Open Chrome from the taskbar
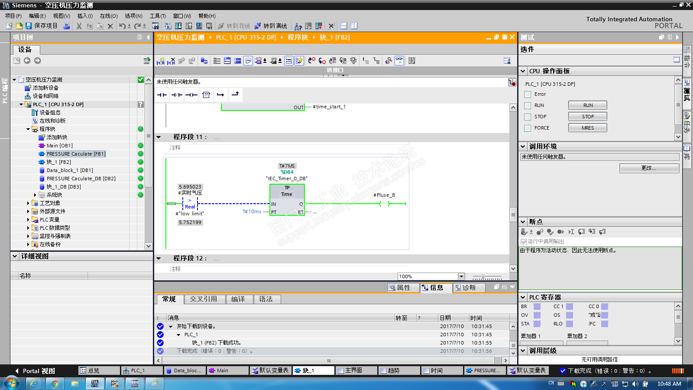The height and width of the screenshot is (390, 693). [55, 383]
